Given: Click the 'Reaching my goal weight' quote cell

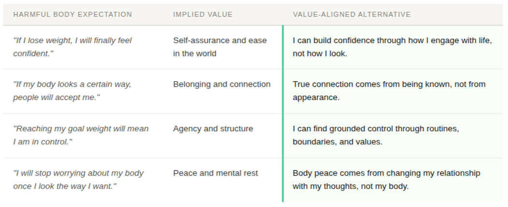Looking at the screenshot, I should [x=81, y=135].
